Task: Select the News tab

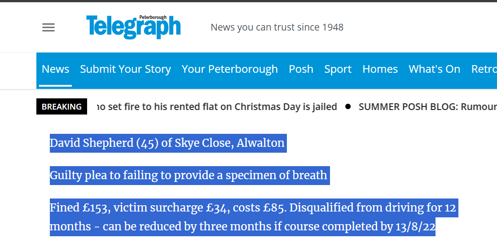Action: (x=56, y=69)
